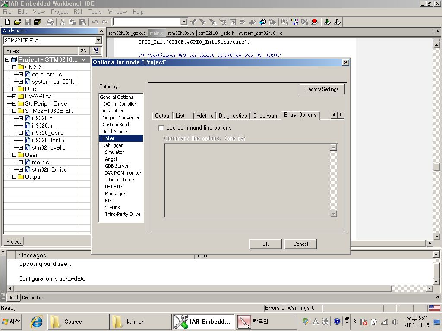Select stm32_eval.c in the file tree
Image resolution: width=442 pixels, height=331 pixels.
[49, 147]
